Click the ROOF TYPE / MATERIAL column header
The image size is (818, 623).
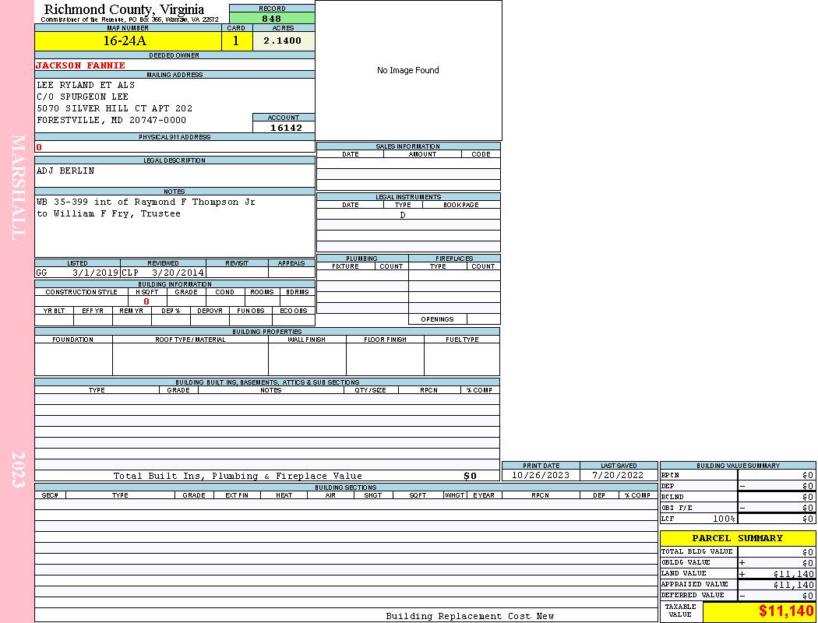pyautogui.click(x=190, y=340)
